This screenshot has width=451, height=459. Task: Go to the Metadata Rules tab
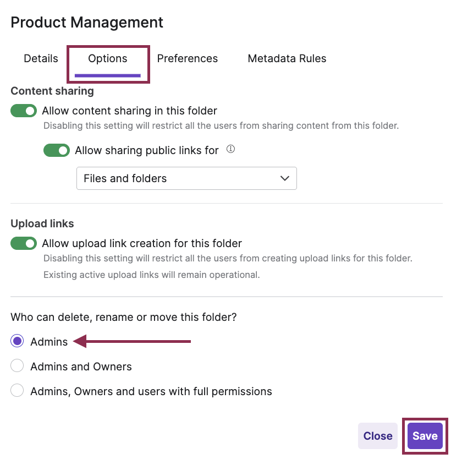(287, 58)
